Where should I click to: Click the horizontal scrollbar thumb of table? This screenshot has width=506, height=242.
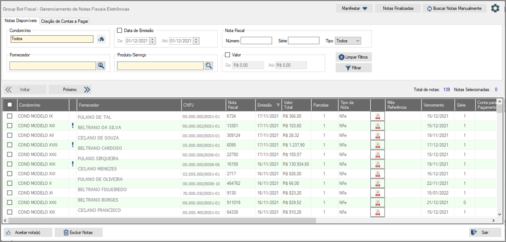(162, 220)
